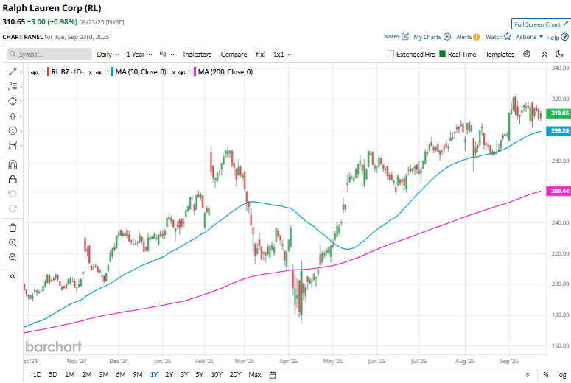Image resolution: width=571 pixels, height=383 pixels.
Task: Toggle the magnet snap mode
Action: point(13,165)
